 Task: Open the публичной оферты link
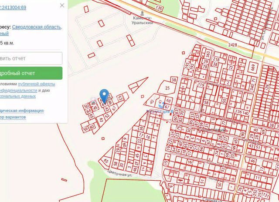pyautogui.click(x=37, y=84)
